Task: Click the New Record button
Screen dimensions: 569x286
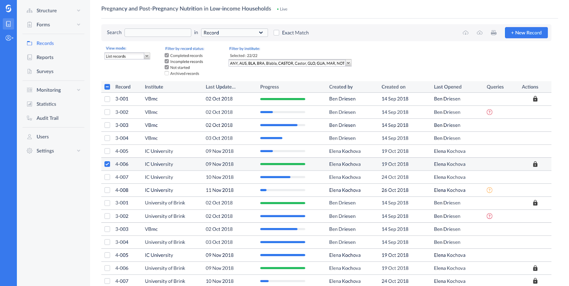Action: click(526, 33)
